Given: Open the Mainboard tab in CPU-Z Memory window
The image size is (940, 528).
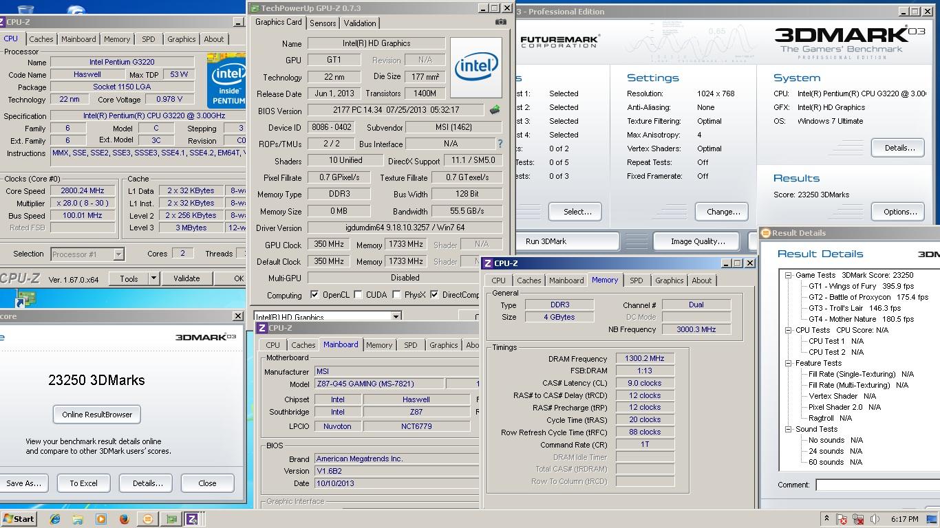Looking at the screenshot, I should (566, 280).
